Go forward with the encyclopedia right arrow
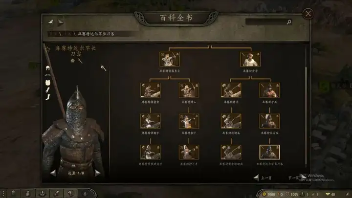Viewport: 352px width, 198px height. [61, 22]
